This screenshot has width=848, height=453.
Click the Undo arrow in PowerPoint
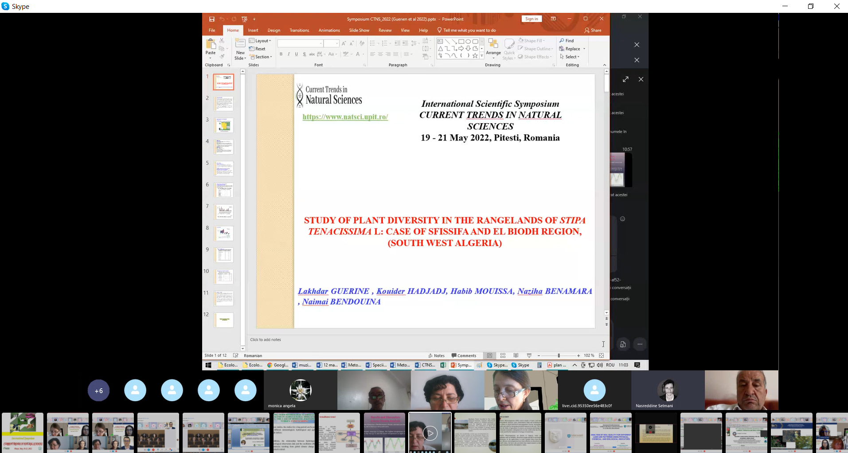pos(222,19)
